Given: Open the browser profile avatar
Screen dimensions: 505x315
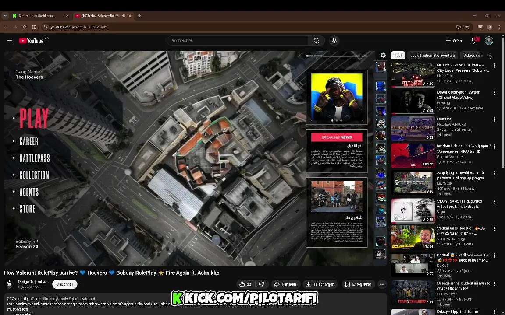Looking at the screenshot, I should 490,27.
